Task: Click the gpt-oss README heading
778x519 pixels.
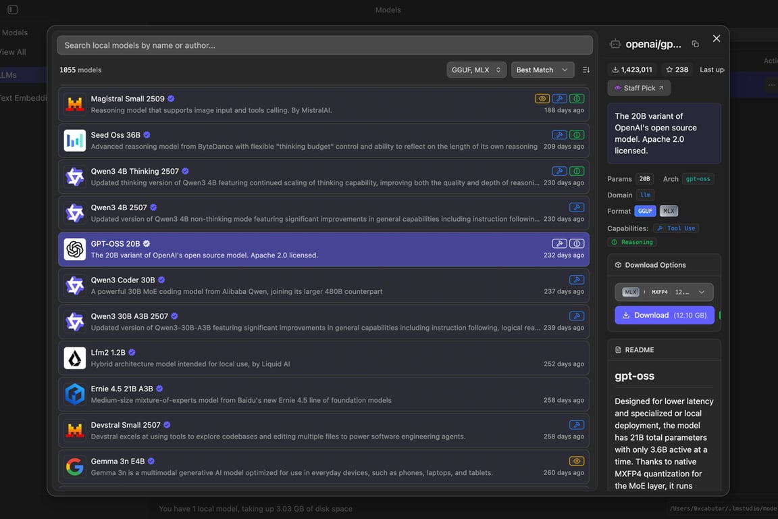Action: [634, 376]
